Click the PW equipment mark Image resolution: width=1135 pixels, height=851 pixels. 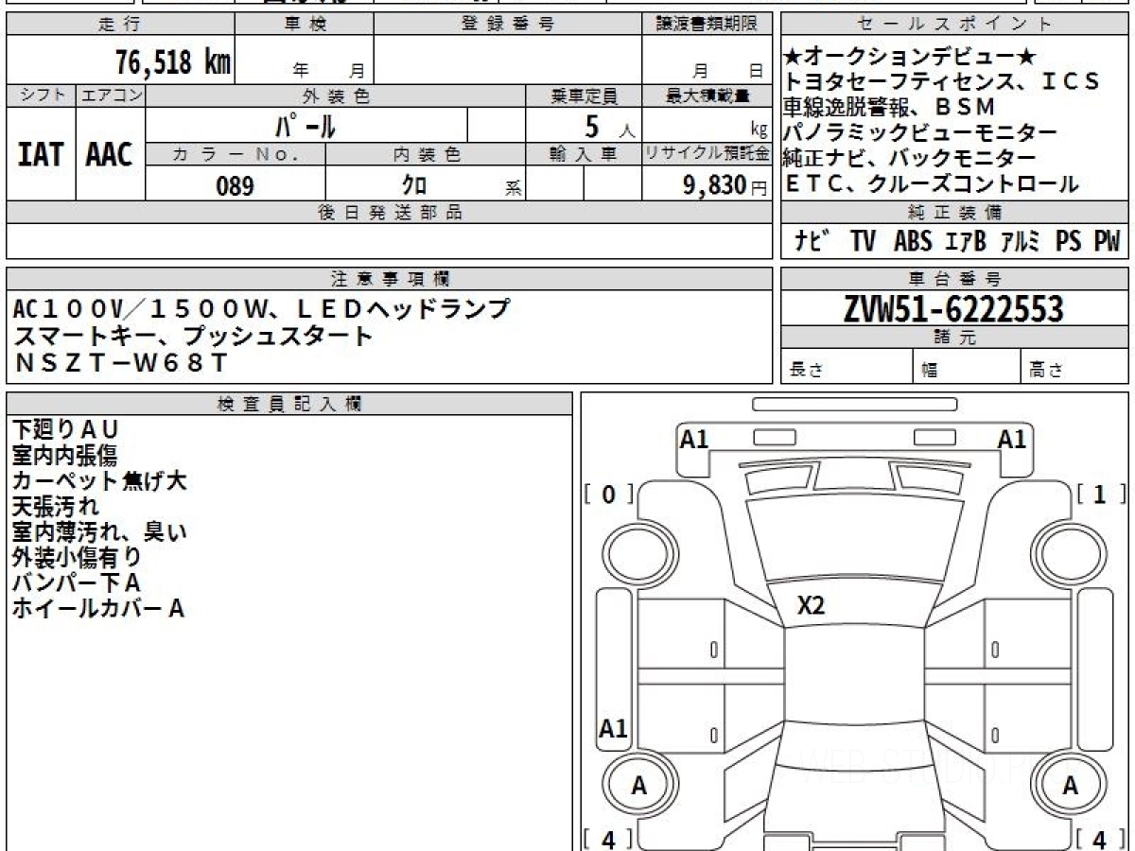tap(1107, 242)
